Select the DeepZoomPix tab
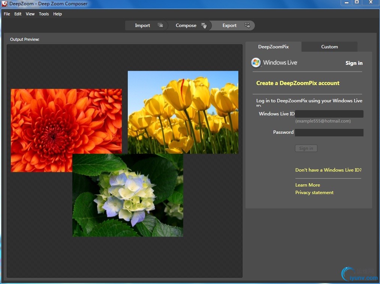The image size is (380, 284). click(x=274, y=47)
